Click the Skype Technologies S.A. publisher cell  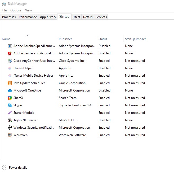pyautogui.click(x=75, y=105)
